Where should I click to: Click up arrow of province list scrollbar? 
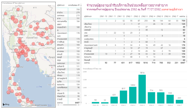pyautogui.click(x=81, y=5)
